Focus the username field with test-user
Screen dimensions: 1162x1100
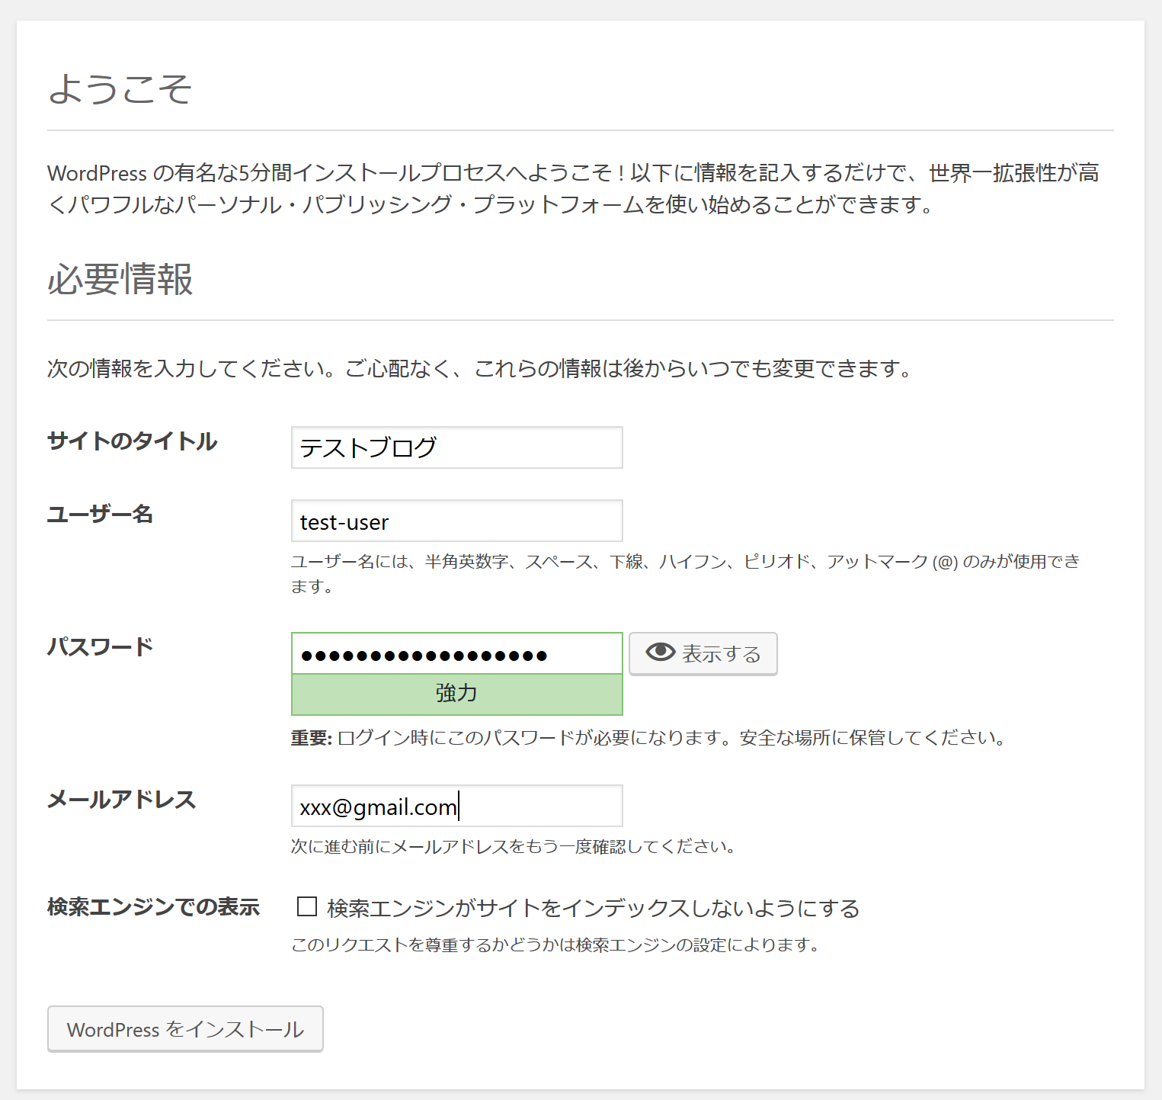pos(456,521)
